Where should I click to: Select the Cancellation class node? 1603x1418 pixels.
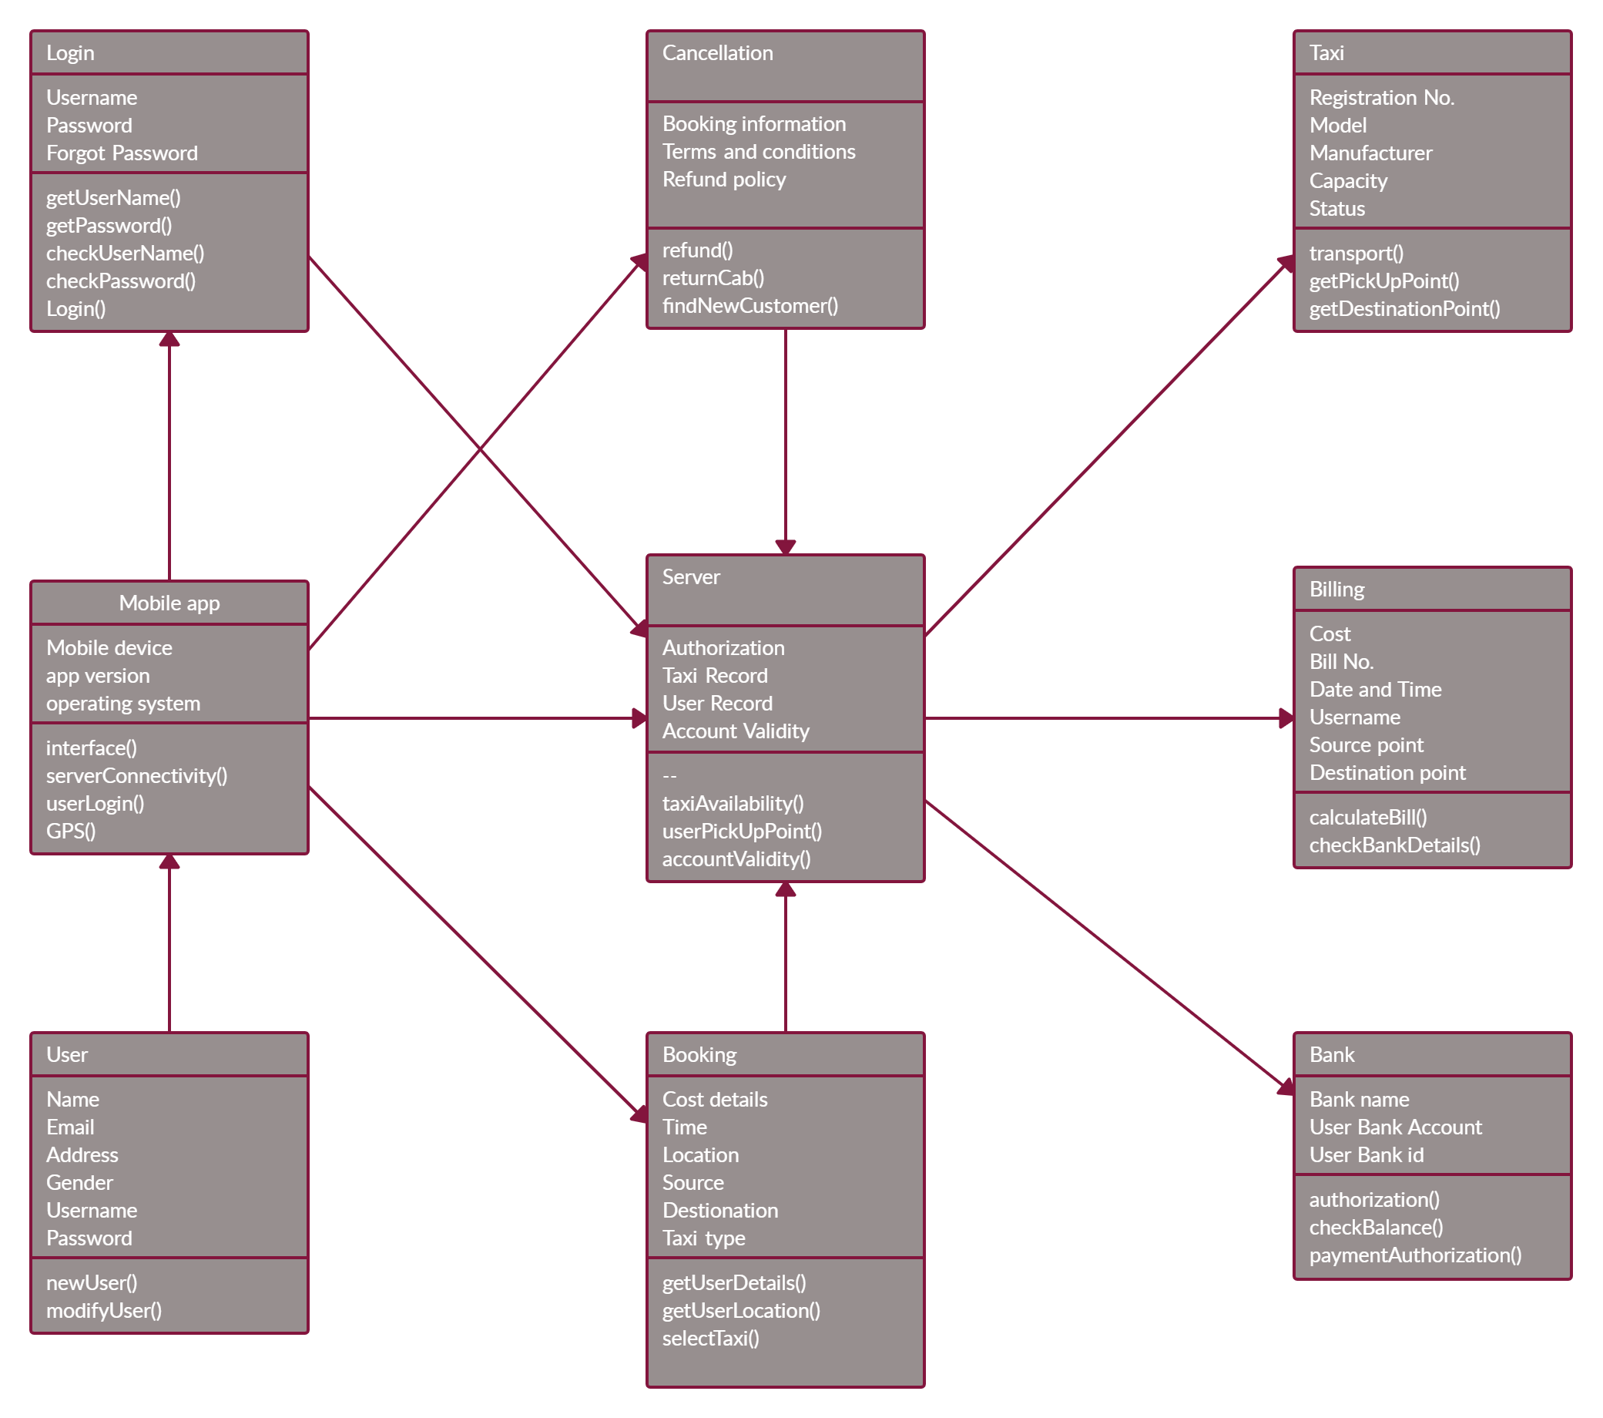click(x=786, y=178)
